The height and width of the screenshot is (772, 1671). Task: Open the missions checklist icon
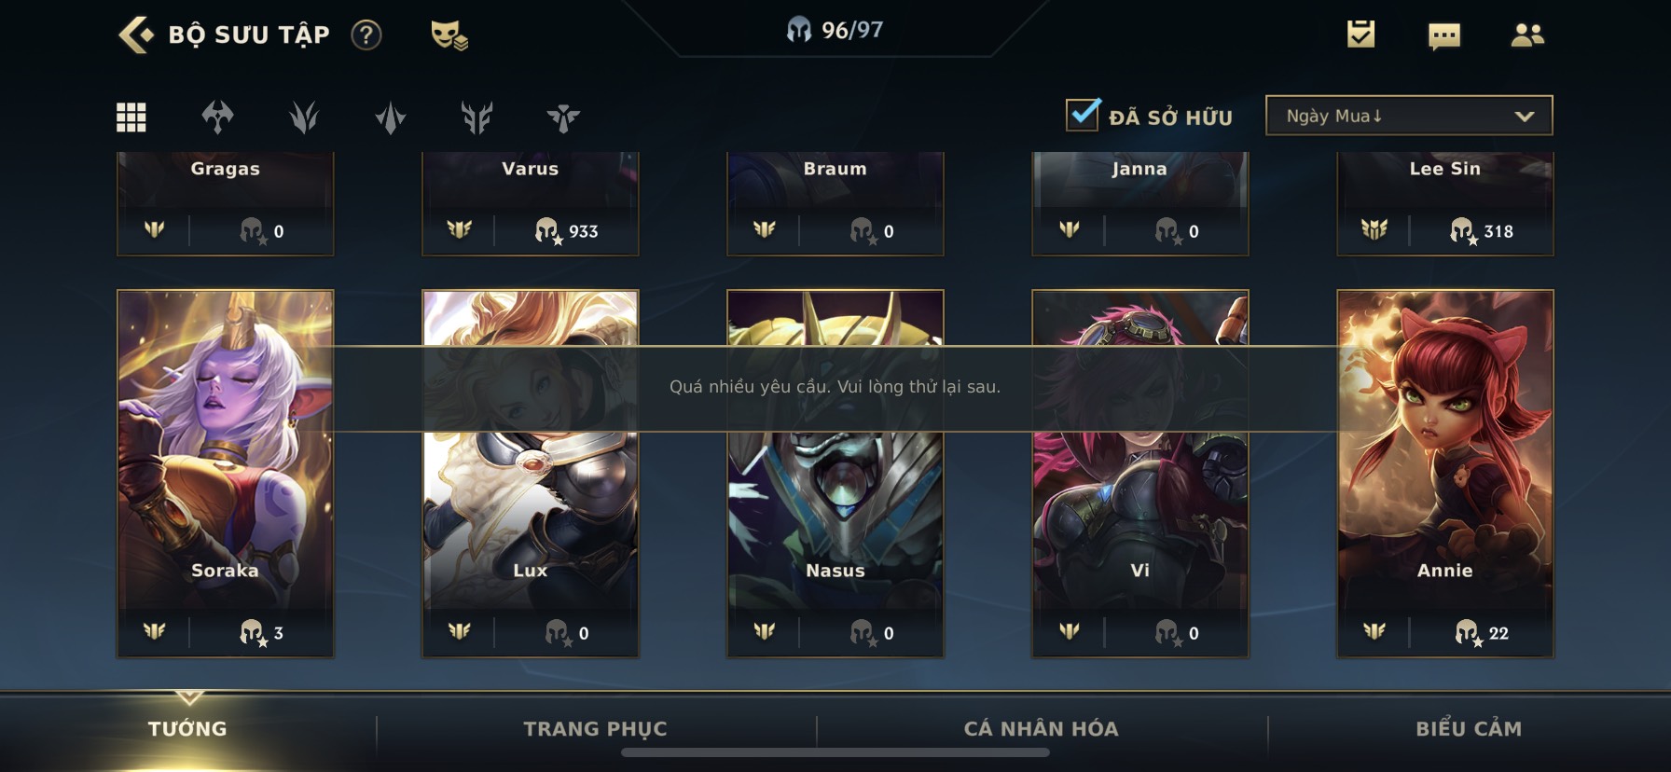coord(1360,34)
